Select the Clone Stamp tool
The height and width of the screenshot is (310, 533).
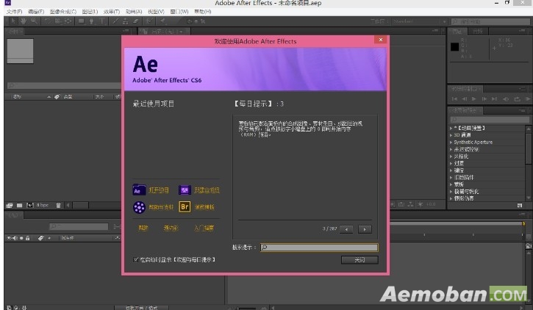click(126, 21)
